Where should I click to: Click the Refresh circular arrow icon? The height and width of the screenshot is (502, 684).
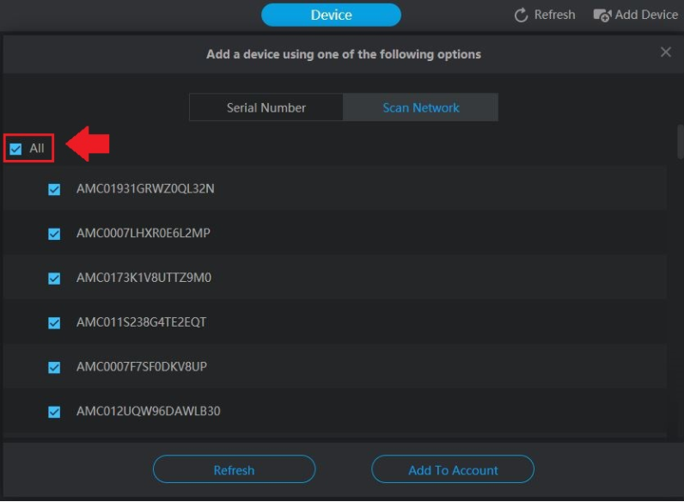(x=521, y=15)
